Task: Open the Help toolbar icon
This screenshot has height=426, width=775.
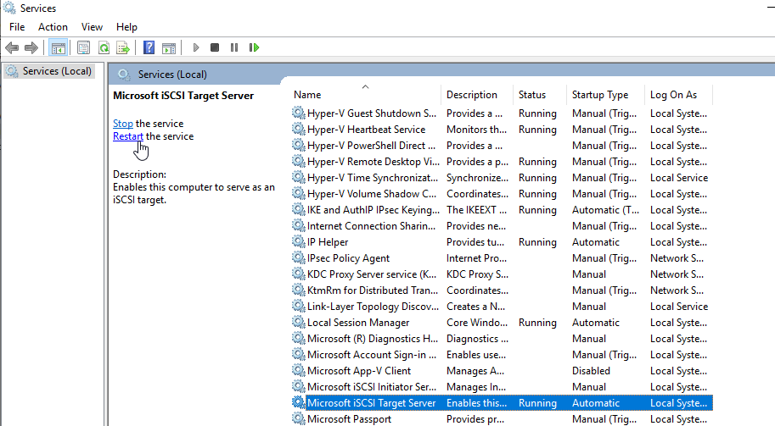Action: (149, 47)
